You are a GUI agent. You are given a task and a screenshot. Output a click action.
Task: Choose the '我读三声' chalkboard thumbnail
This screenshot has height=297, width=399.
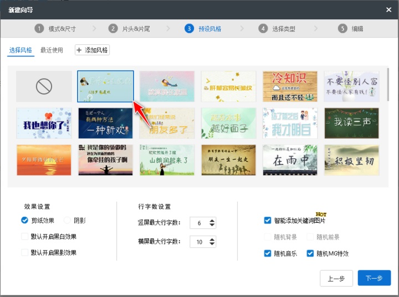352,123
